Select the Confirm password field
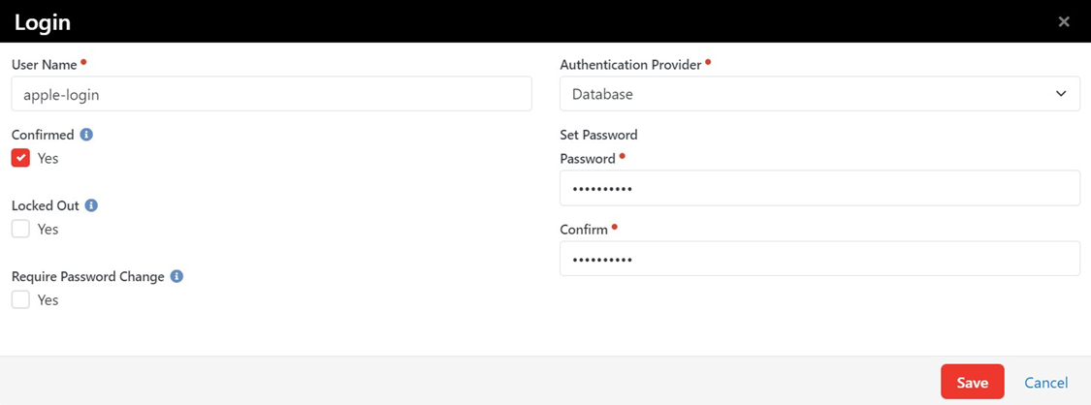1091x405 pixels. pyautogui.click(x=819, y=259)
